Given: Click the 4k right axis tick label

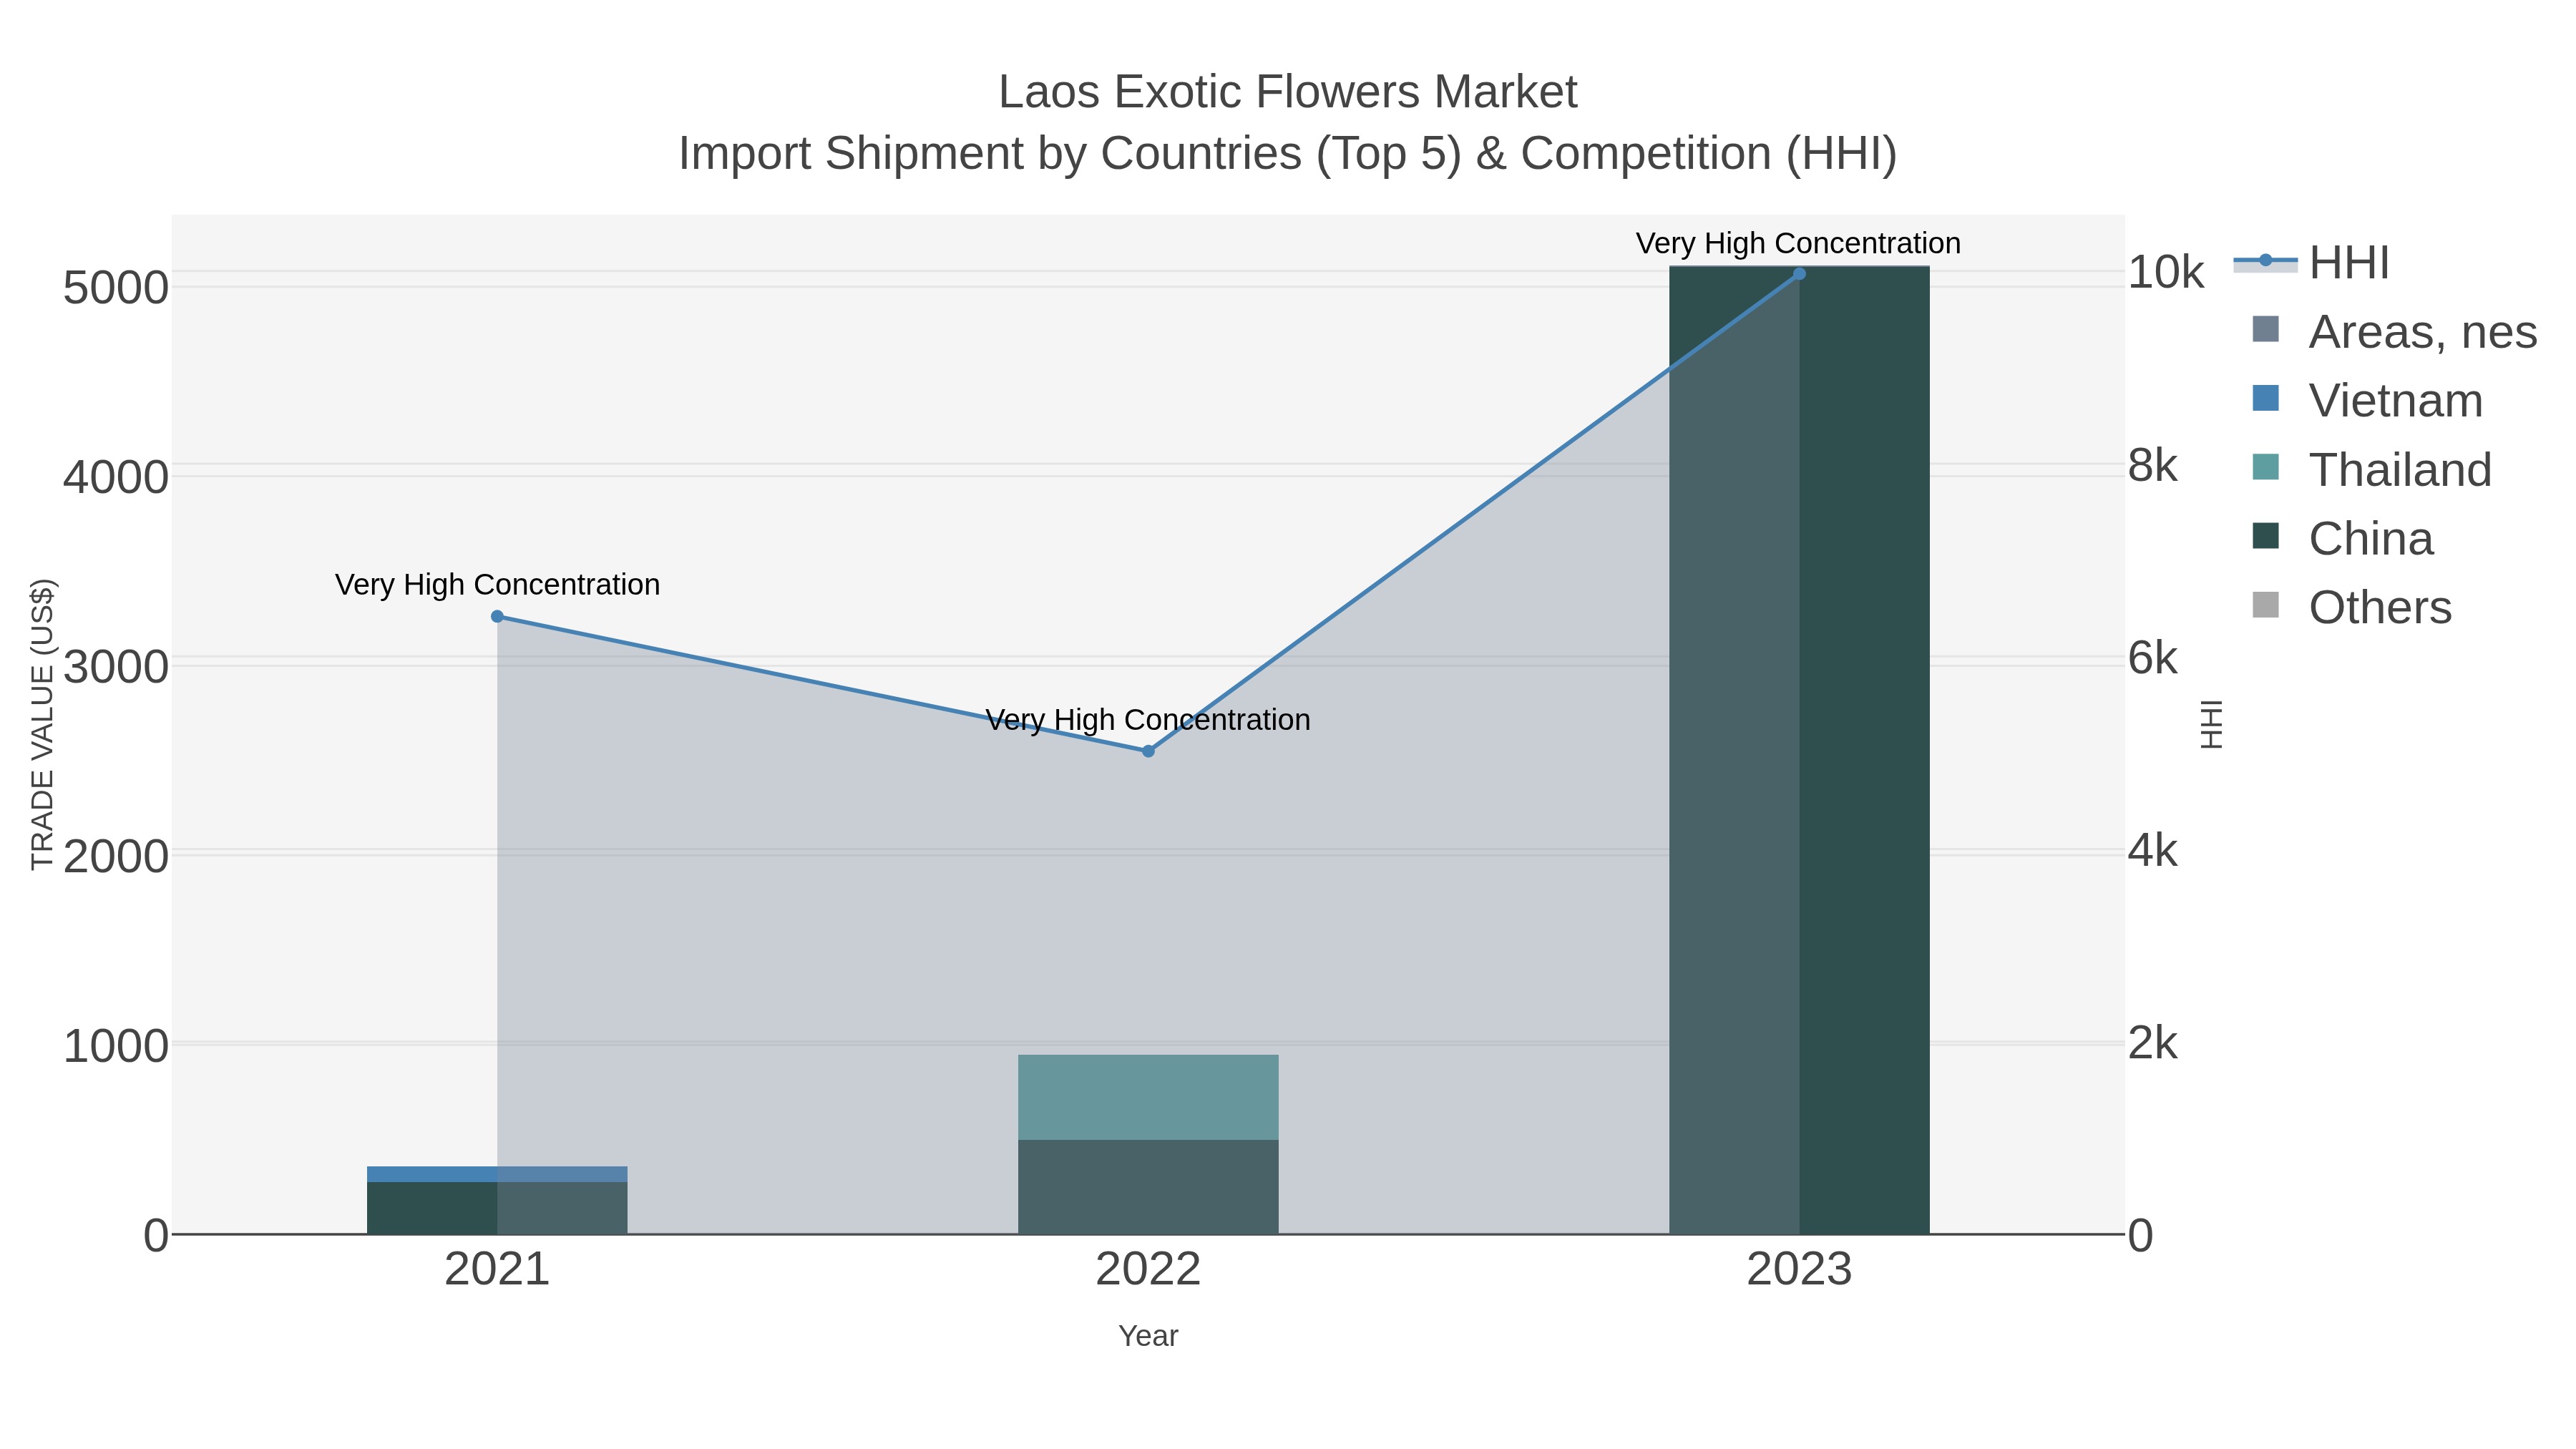Looking at the screenshot, I should point(2153,851).
